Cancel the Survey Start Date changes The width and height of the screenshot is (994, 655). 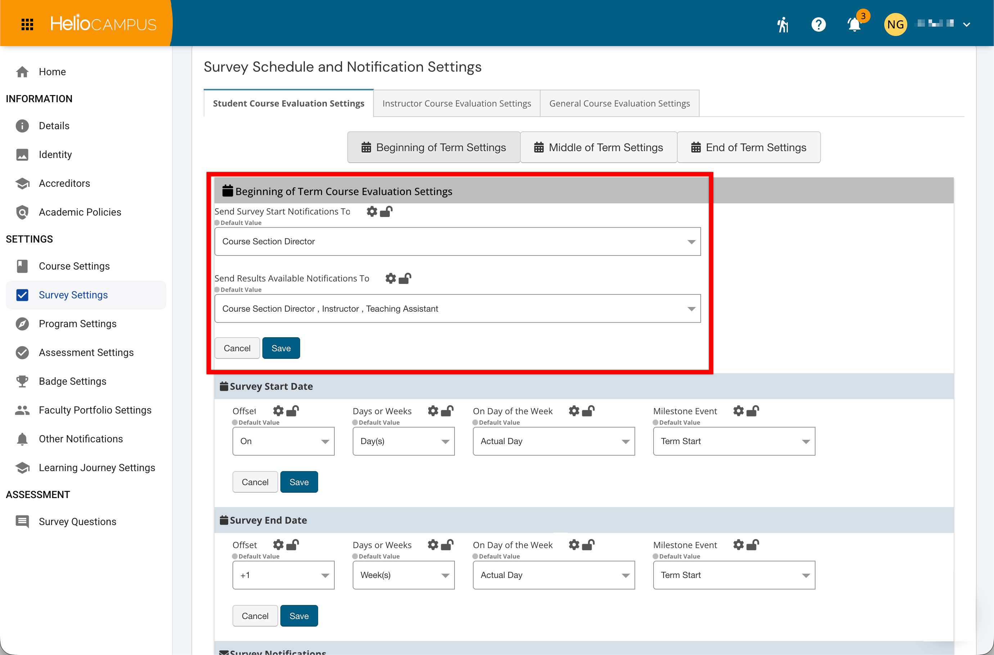tap(255, 482)
